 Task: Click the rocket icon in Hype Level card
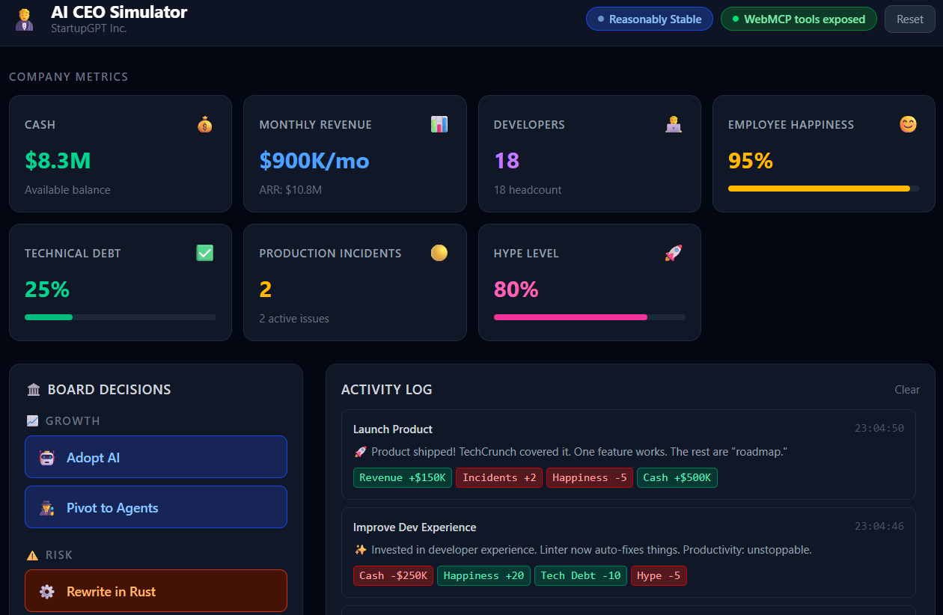point(674,253)
